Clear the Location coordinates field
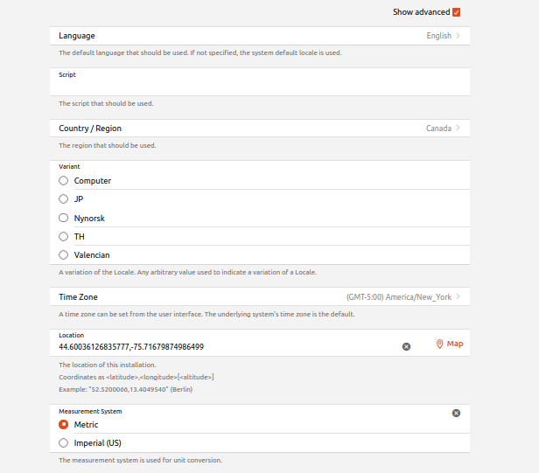539x473 pixels. (x=406, y=347)
